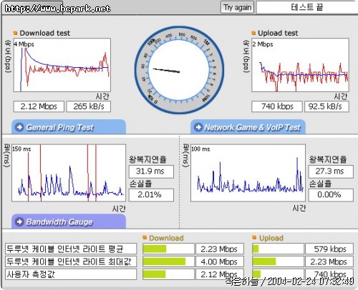Viewport: 358px width, 290px height.
Task: Select the 2.23 Mbps average download value
Action: click(220, 249)
